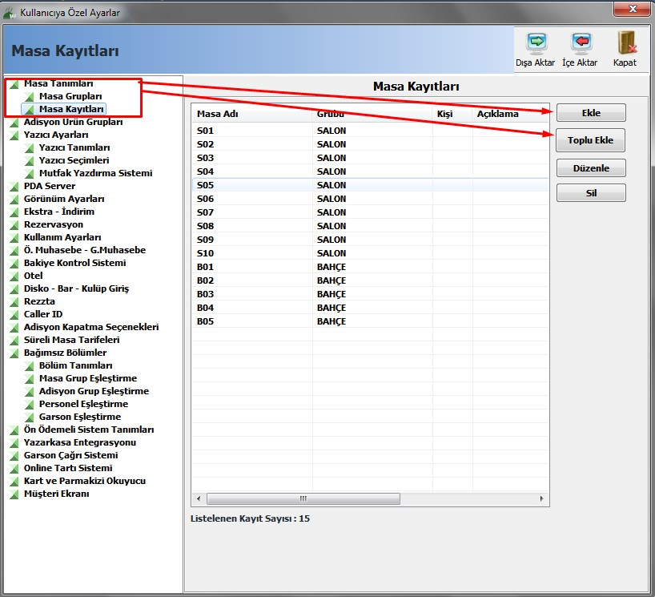
Task: Select table row S01
Action: [371, 131]
